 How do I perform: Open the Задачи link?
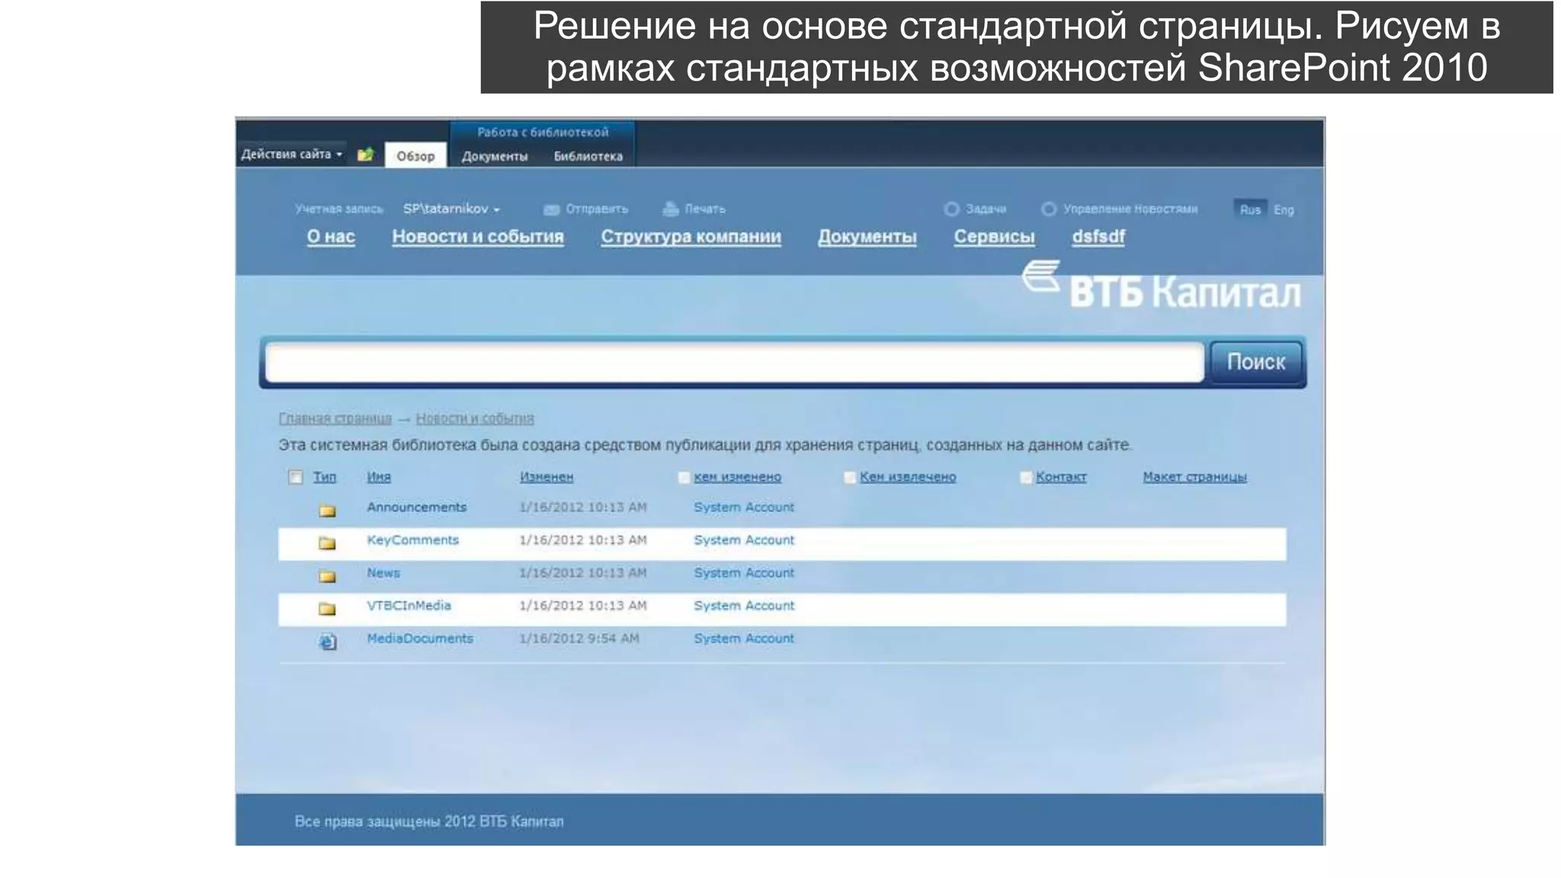tap(986, 209)
